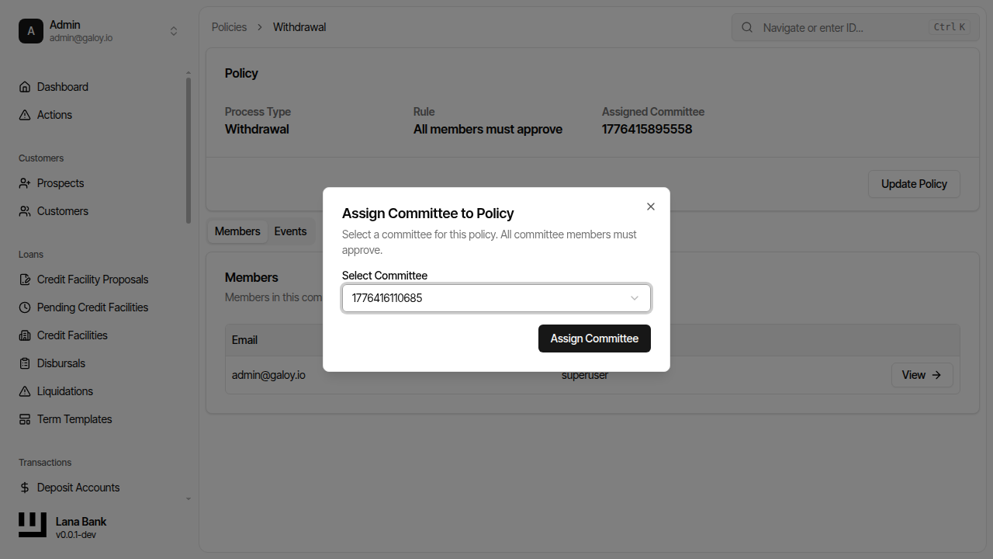Navigate to Policies via breadcrumb link

click(x=229, y=26)
